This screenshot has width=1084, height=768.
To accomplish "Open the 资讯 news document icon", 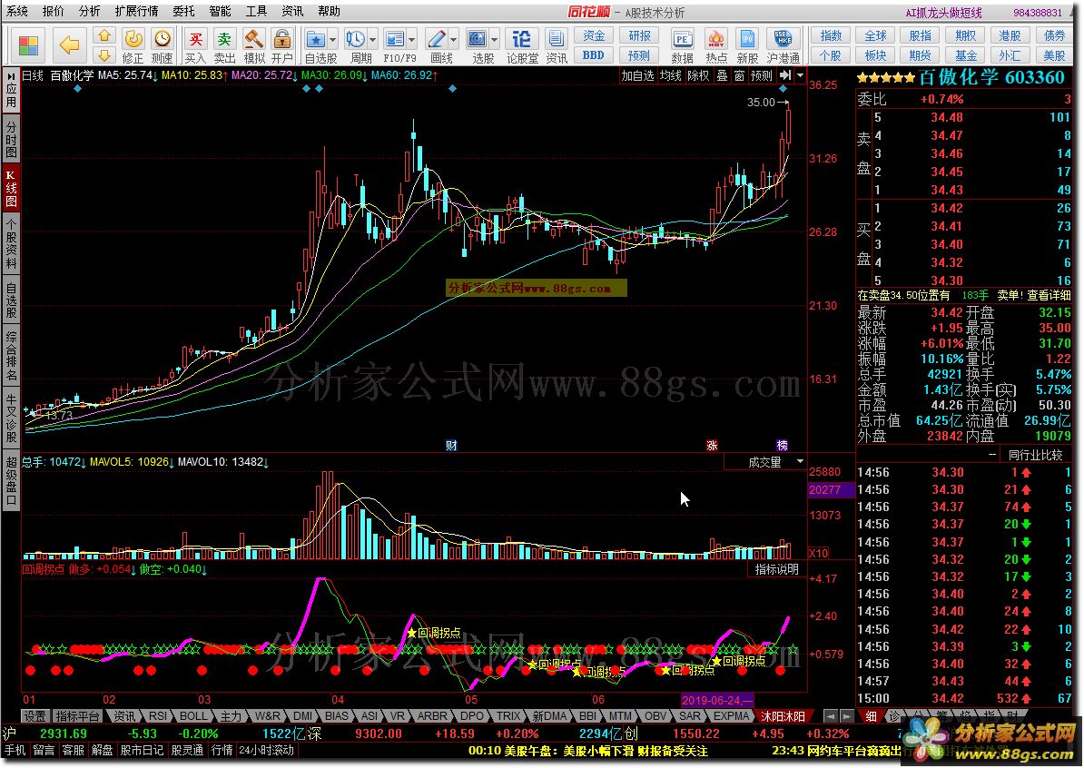I will click(x=555, y=45).
